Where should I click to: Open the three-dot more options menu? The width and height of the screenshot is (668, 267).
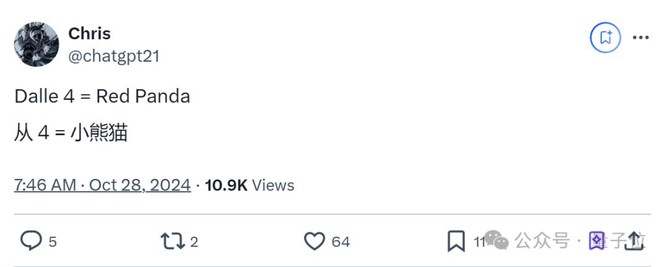coord(641,38)
